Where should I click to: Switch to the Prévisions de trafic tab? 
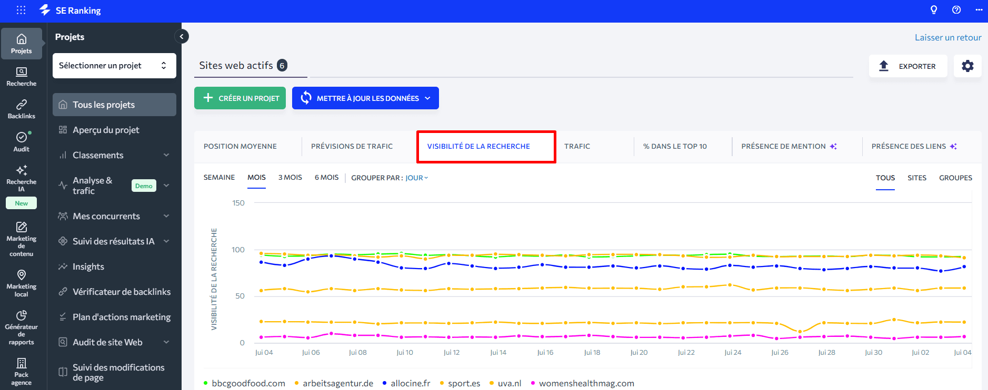[352, 146]
